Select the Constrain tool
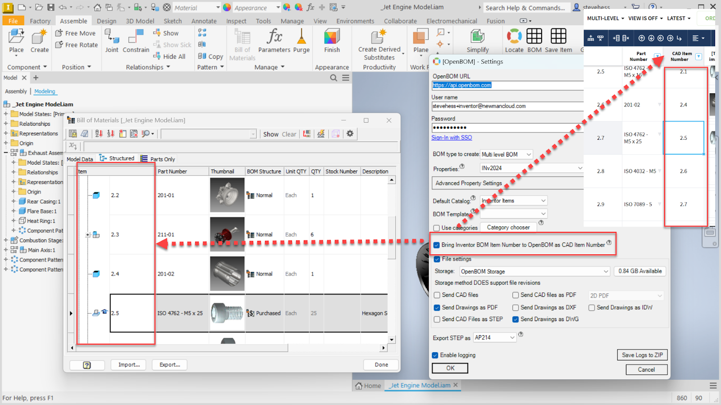721x405 pixels. 136,41
